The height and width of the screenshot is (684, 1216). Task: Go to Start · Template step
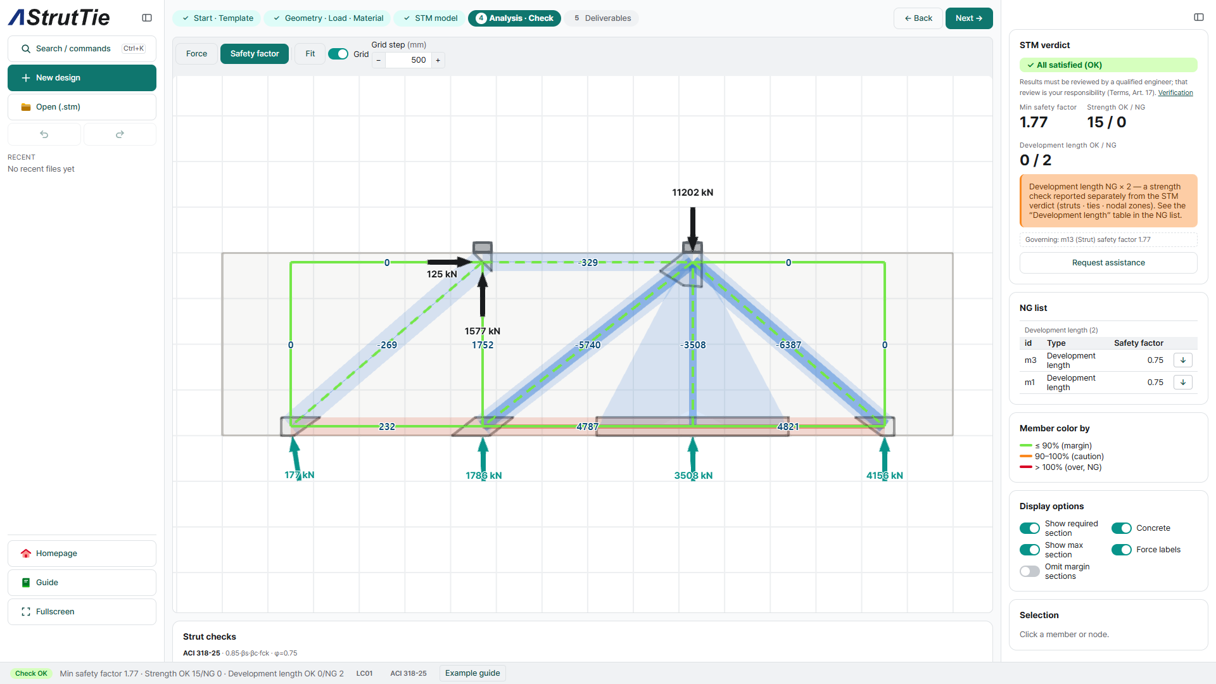[218, 18]
